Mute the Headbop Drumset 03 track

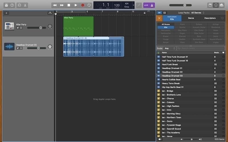pyautogui.click(x=18, y=48)
